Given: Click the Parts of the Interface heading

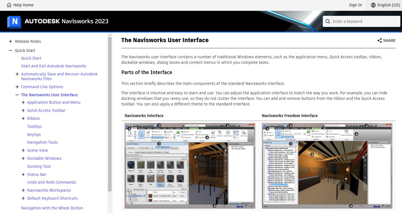Looking at the screenshot, I should 147,72.
